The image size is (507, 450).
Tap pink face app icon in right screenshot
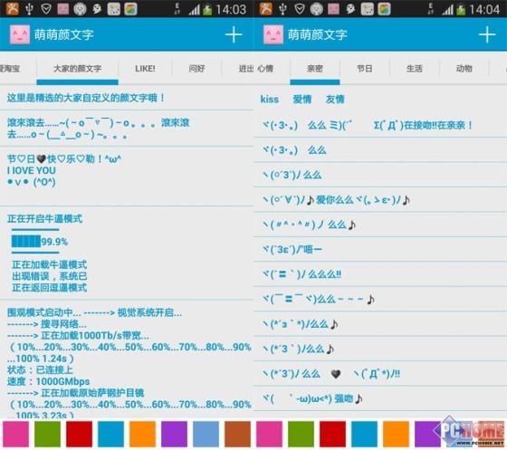pos(273,34)
